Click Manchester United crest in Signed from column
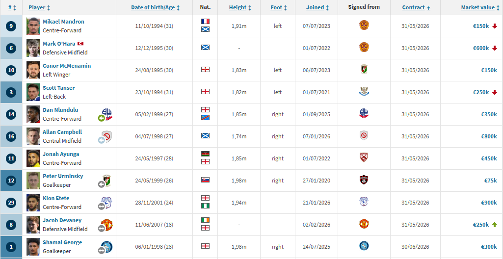The height and width of the screenshot is (259, 503). tap(364, 224)
